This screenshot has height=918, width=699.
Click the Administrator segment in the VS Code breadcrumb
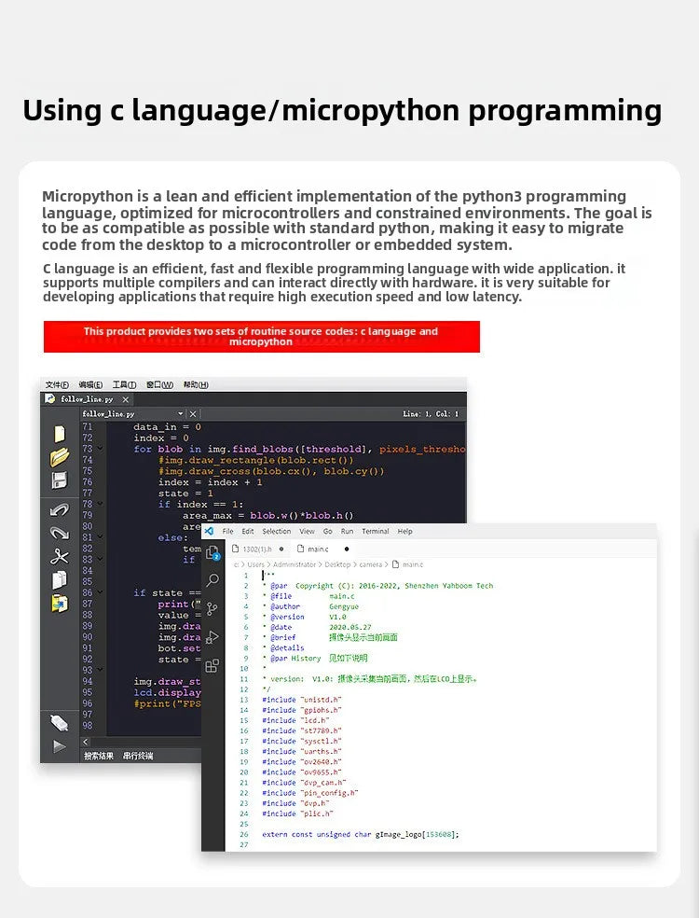[x=295, y=564]
